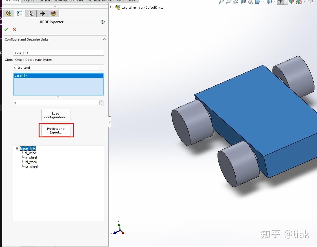Open the URDF Exporter help icon
This screenshot has width=317, height=247.
point(103,22)
